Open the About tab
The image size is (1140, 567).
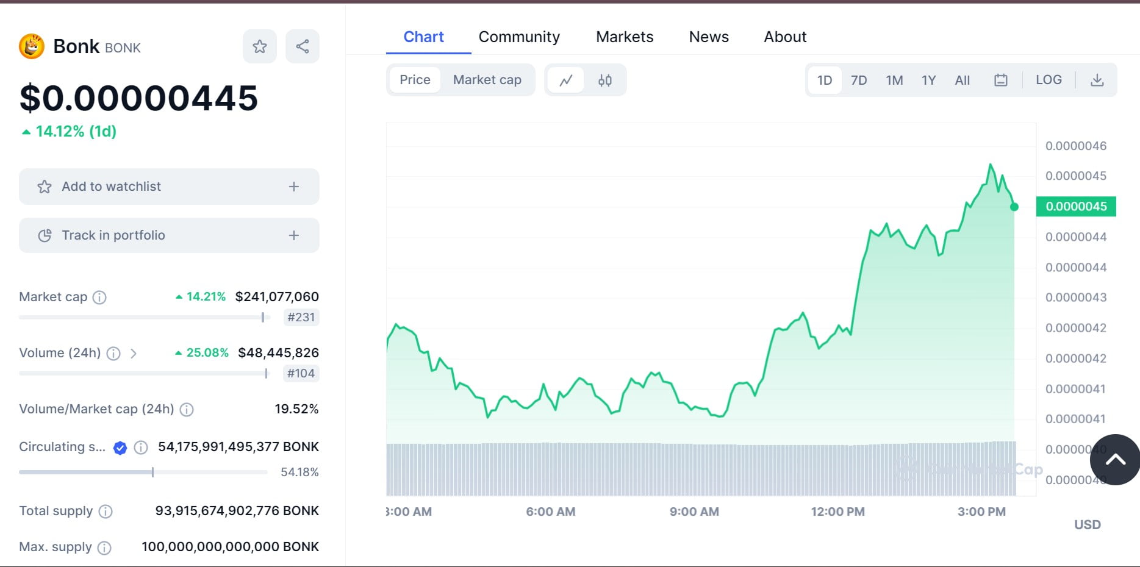tap(785, 37)
